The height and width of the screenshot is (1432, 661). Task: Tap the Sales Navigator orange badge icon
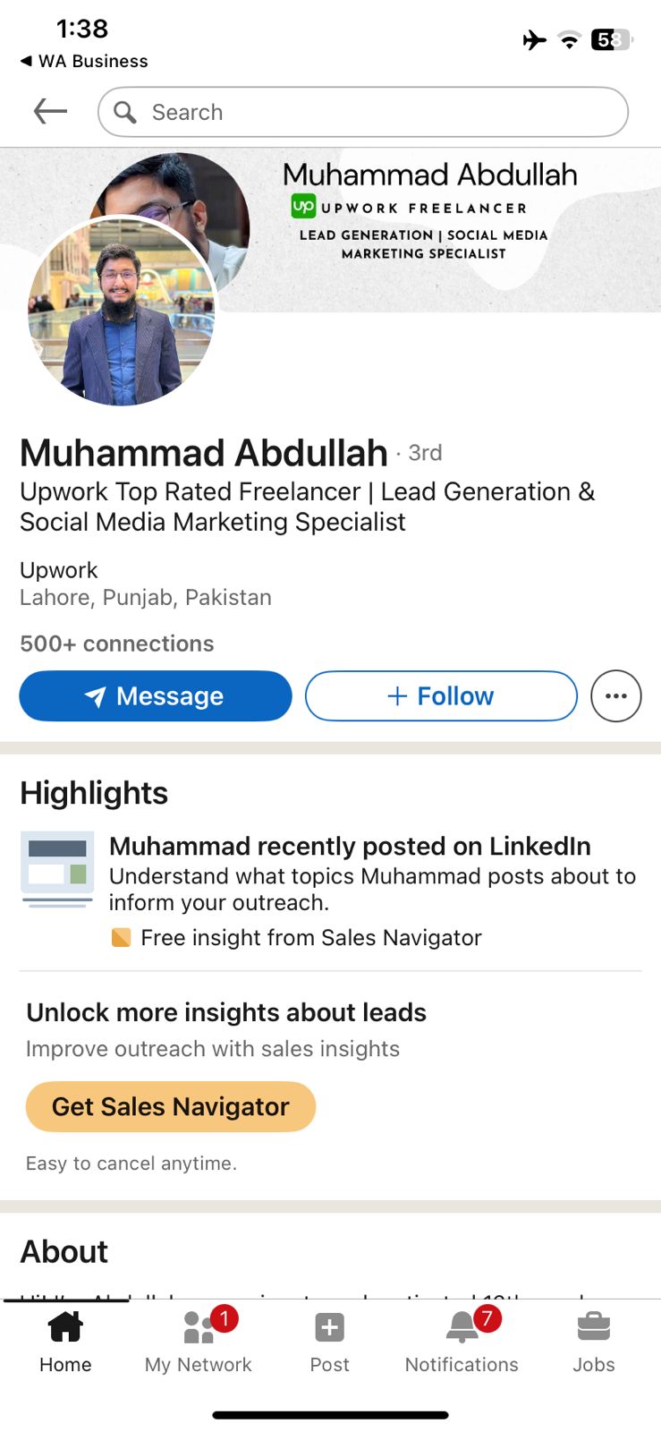click(121, 937)
